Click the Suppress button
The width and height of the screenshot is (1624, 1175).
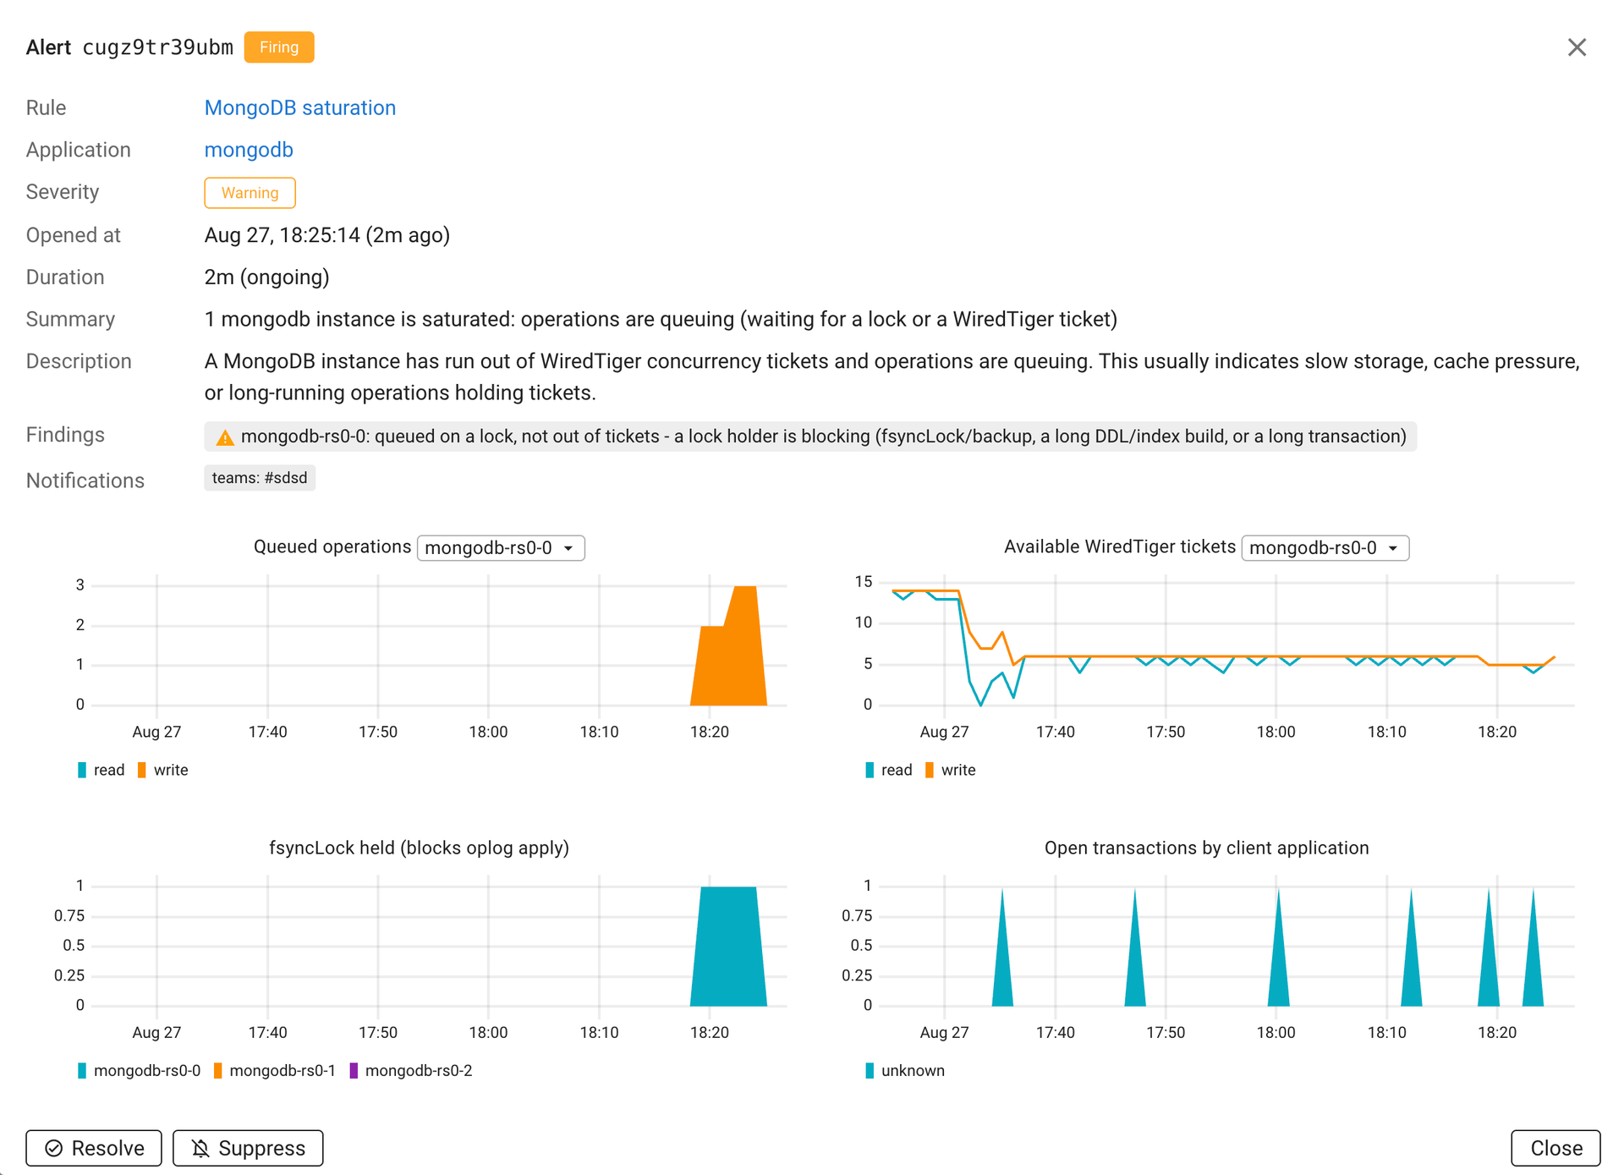(x=248, y=1148)
